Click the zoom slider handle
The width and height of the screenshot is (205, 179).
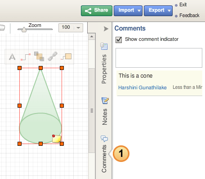[x=24, y=30]
